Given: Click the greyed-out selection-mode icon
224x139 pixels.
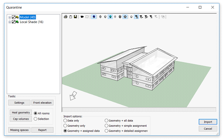Looking at the screenshot, I should pos(156,17).
